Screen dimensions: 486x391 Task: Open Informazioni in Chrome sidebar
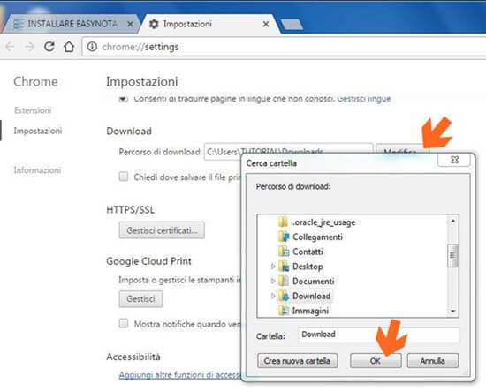pyautogui.click(x=37, y=170)
